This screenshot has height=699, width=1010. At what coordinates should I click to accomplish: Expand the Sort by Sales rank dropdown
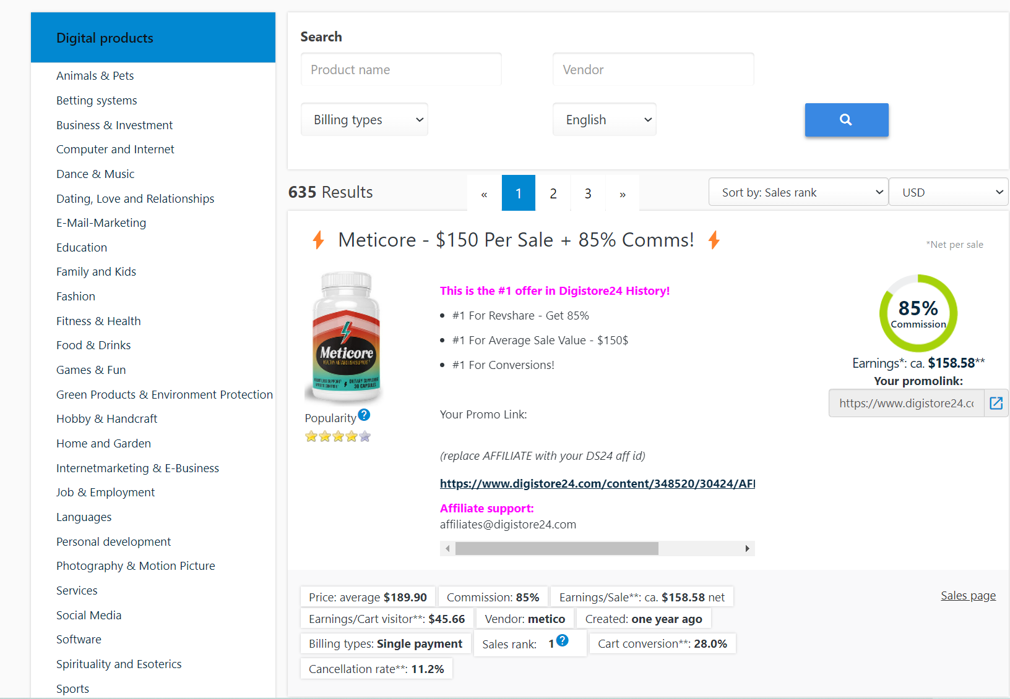point(798,193)
